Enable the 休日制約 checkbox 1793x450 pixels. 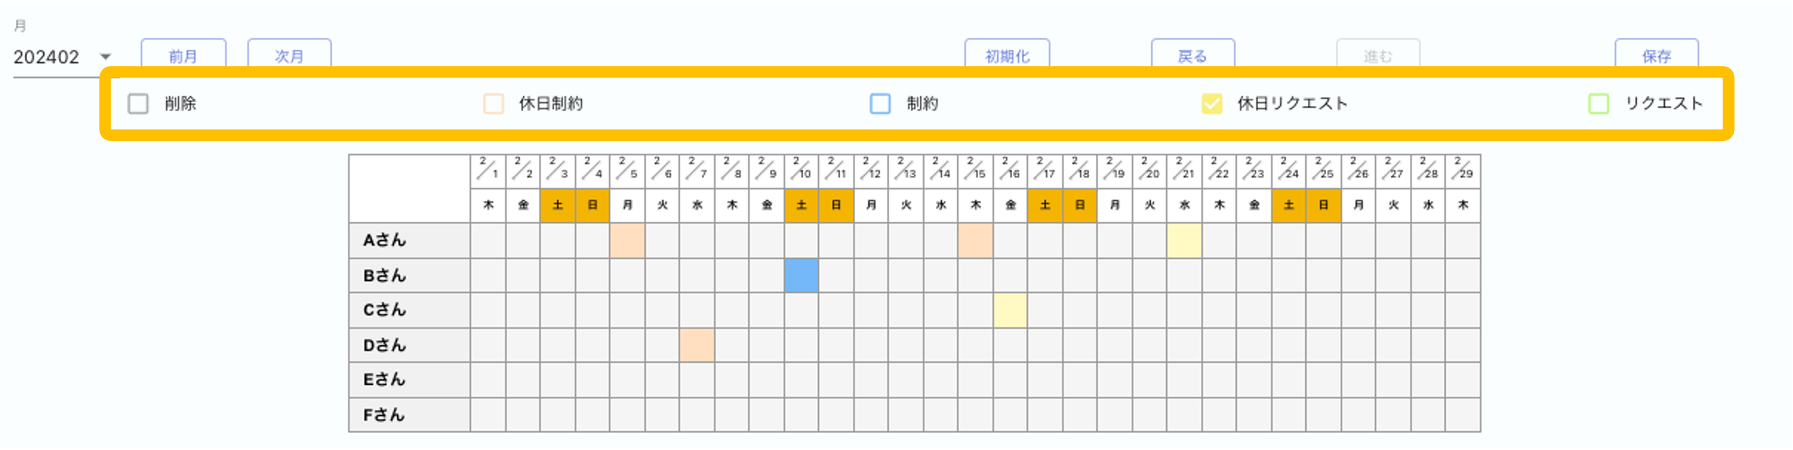coord(494,103)
